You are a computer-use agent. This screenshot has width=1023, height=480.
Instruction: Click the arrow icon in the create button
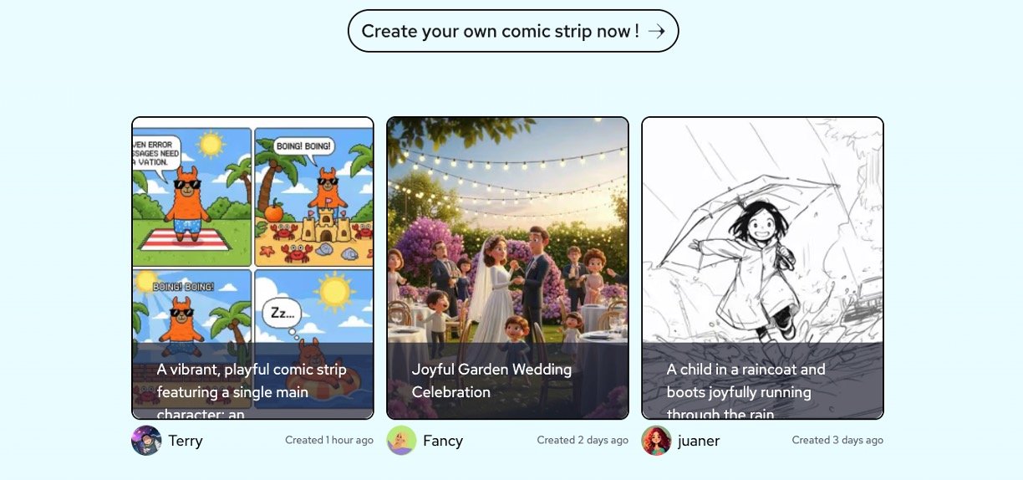point(656,31)
